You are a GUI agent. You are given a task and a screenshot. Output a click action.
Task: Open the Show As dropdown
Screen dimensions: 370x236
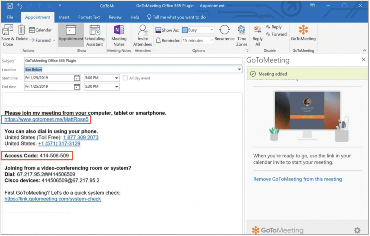pos(211,30)
